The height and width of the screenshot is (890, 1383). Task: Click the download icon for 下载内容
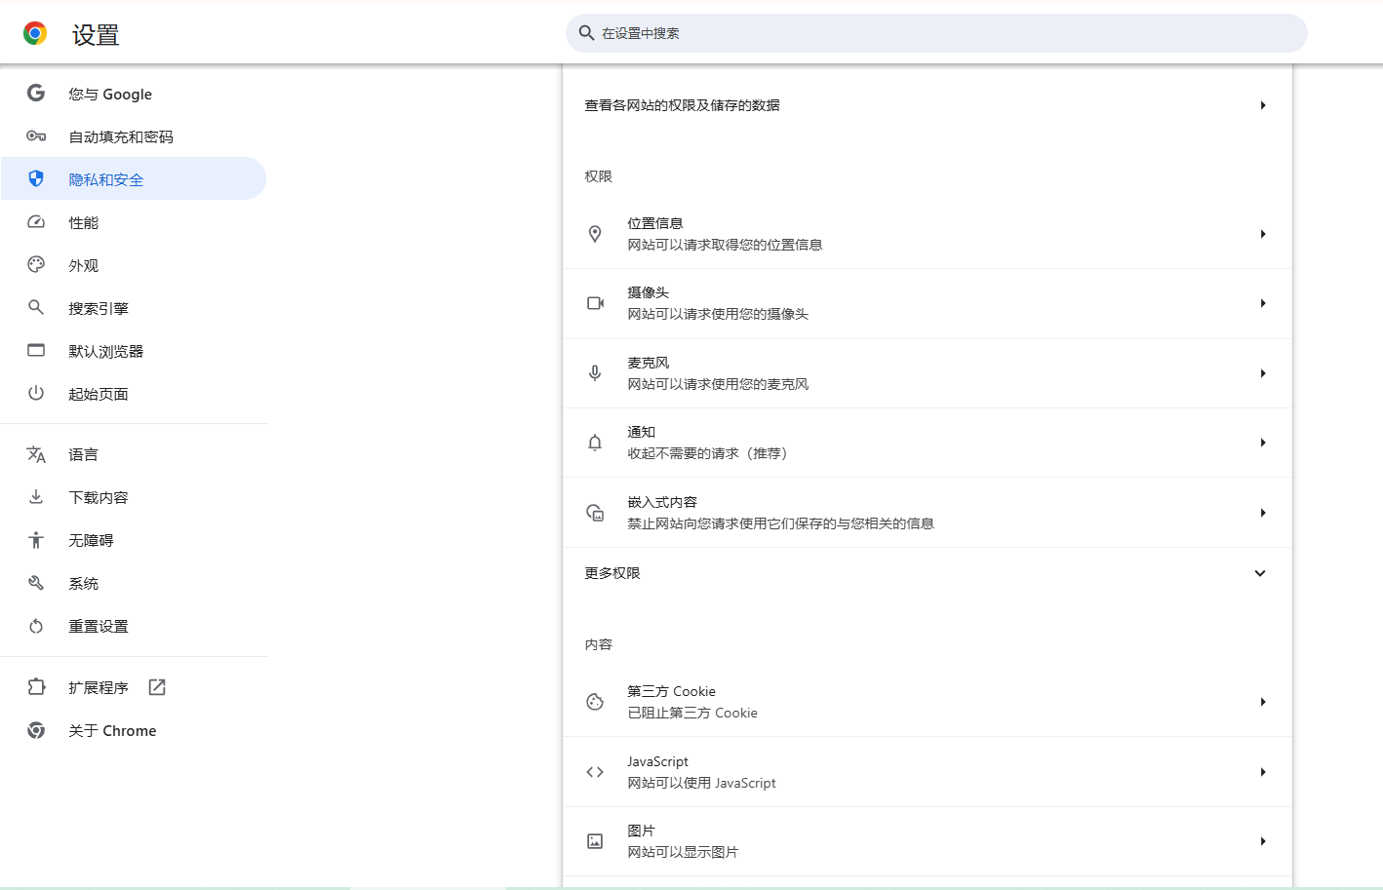36,497
